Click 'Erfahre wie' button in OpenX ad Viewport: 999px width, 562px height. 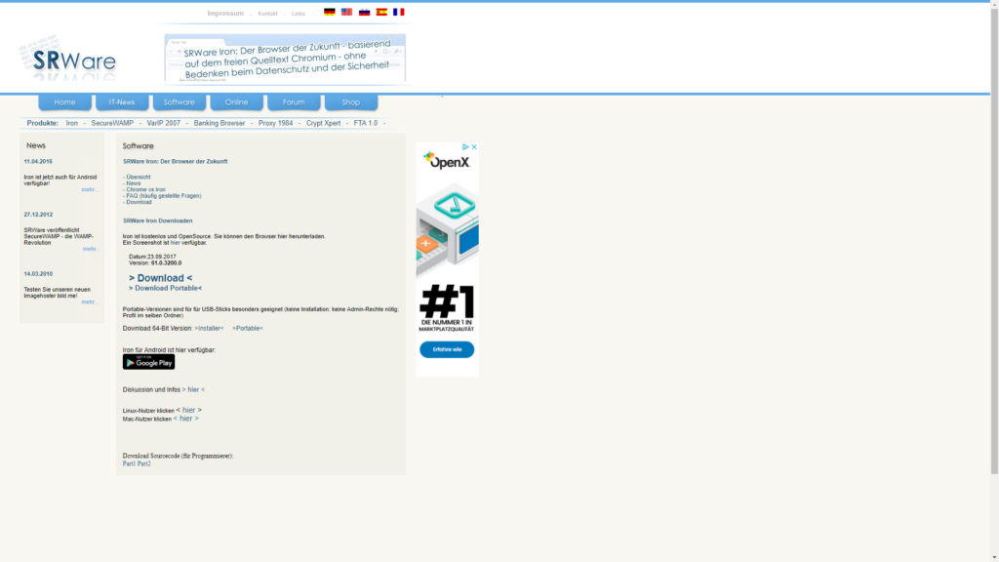(x=447, y=349)
